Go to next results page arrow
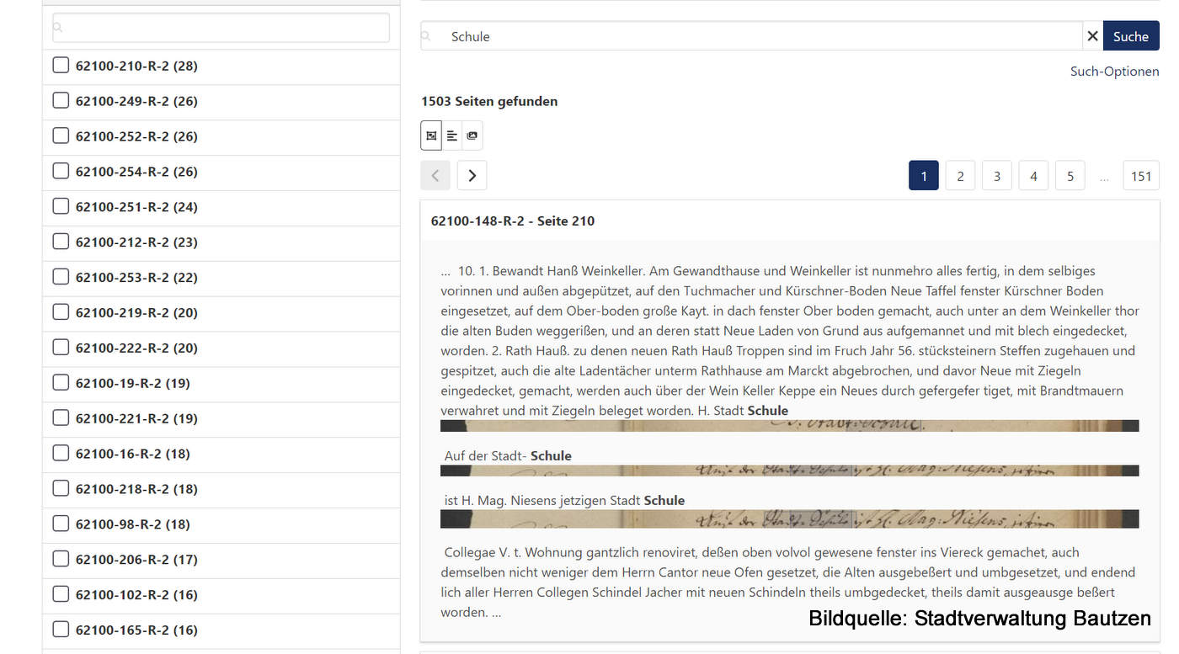The width and height of the screenshot is (1179, 654). click(472, 175)
